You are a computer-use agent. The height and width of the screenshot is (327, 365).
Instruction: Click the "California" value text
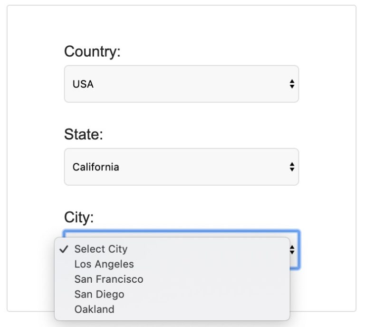tap(96, 167)
